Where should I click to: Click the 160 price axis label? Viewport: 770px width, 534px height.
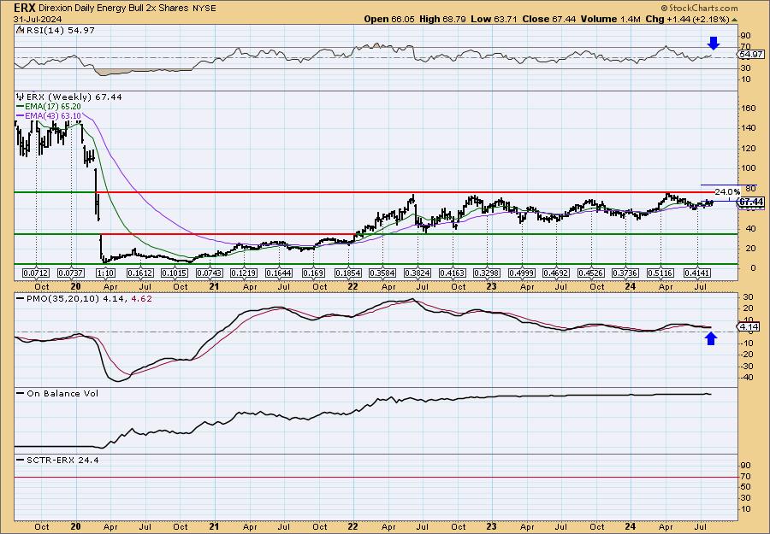point(749,108)
